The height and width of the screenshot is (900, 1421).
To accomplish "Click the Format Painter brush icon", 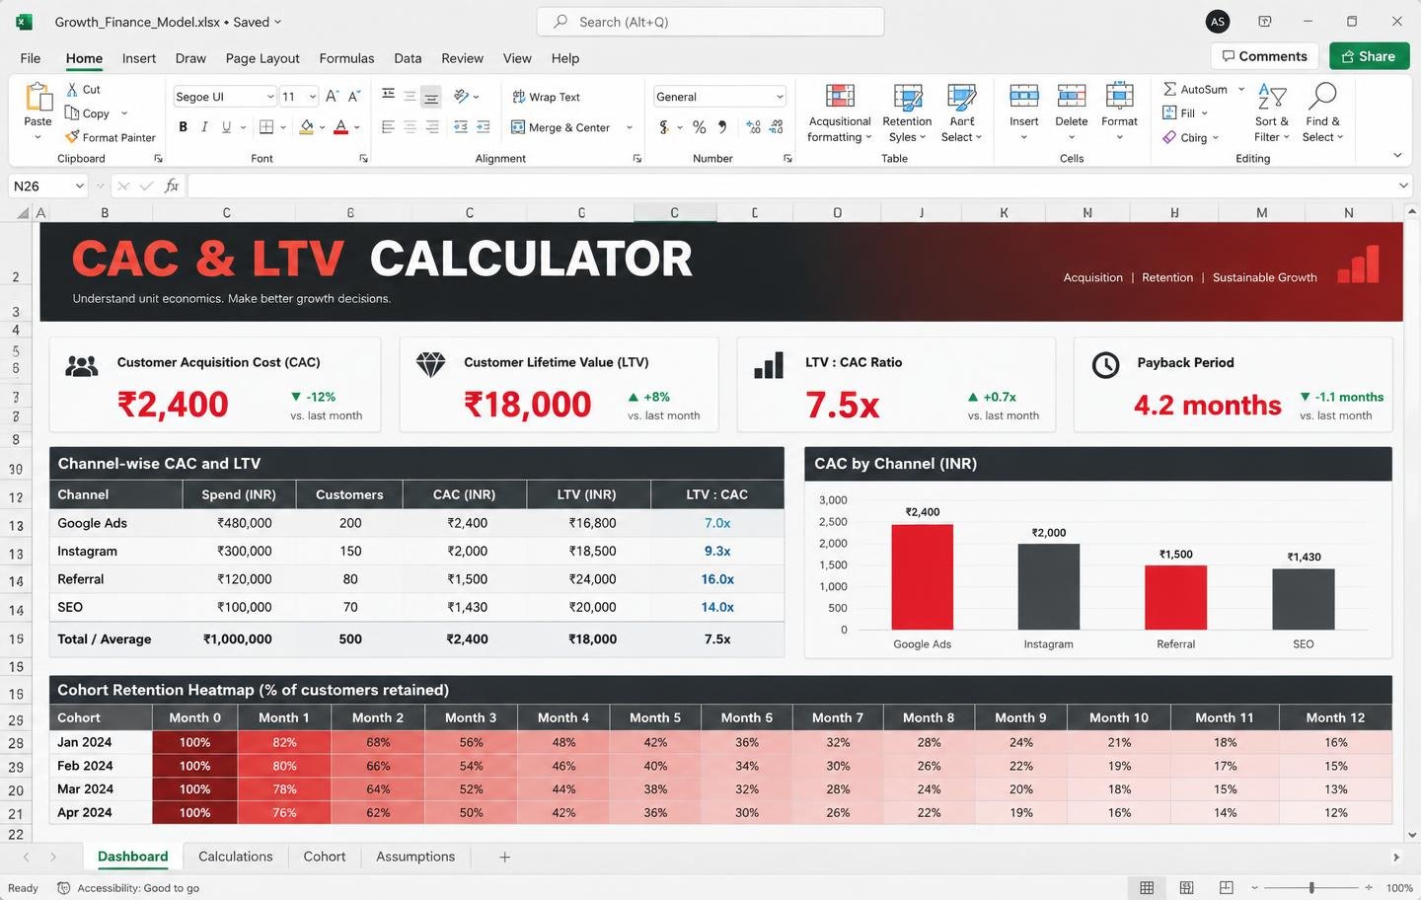I will point(72,137).
